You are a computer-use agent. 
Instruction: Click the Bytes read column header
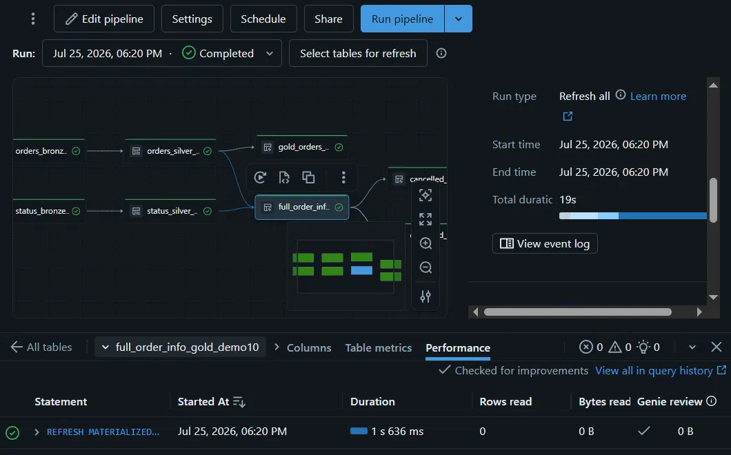point(604,401)
